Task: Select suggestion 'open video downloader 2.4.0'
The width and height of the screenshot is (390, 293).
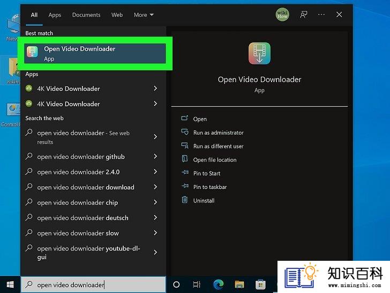Action: pos(93,172)
